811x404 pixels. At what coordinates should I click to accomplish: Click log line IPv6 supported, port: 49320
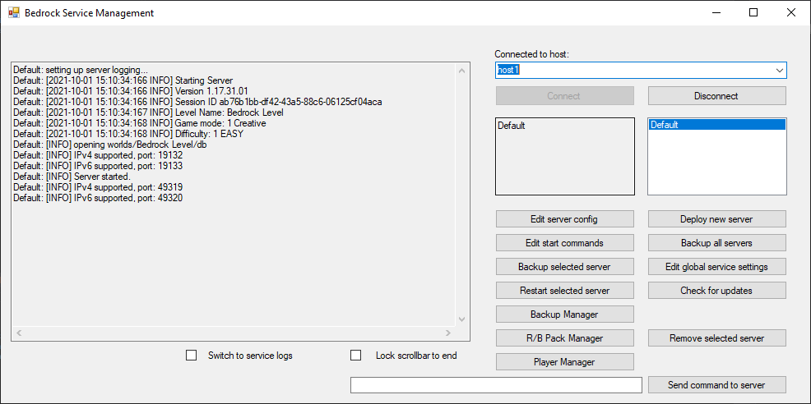pos(98,198)
